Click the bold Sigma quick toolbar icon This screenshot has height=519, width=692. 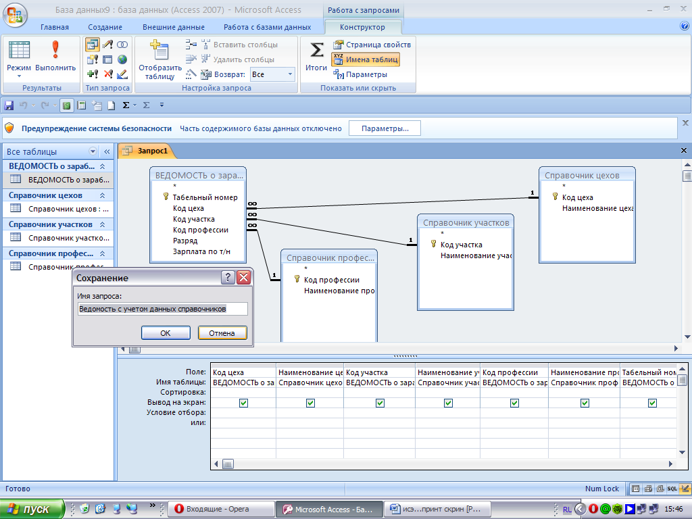(126, 105)
